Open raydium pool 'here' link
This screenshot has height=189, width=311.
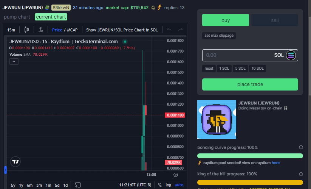click(275, 163)
